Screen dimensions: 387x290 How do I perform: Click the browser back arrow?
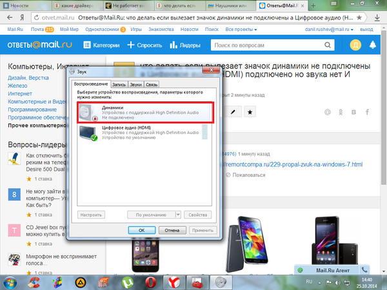click(10, 17)
